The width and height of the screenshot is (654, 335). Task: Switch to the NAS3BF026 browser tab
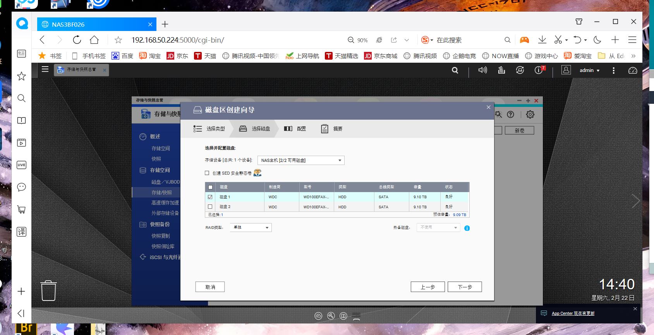[97, 24]
